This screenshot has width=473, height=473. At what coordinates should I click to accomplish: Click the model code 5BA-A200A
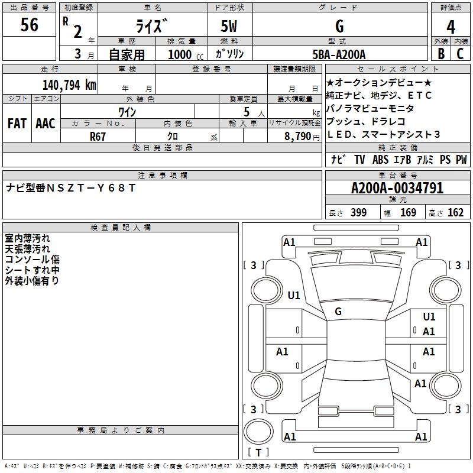(339, 54)
